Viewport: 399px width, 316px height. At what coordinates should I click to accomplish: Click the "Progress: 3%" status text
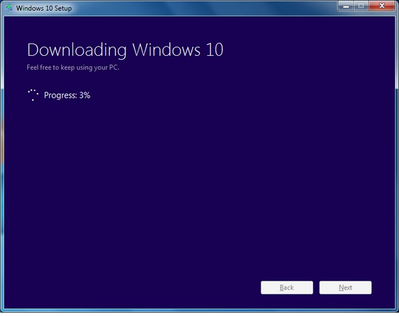pyautogui.click(x=67, y=95)
